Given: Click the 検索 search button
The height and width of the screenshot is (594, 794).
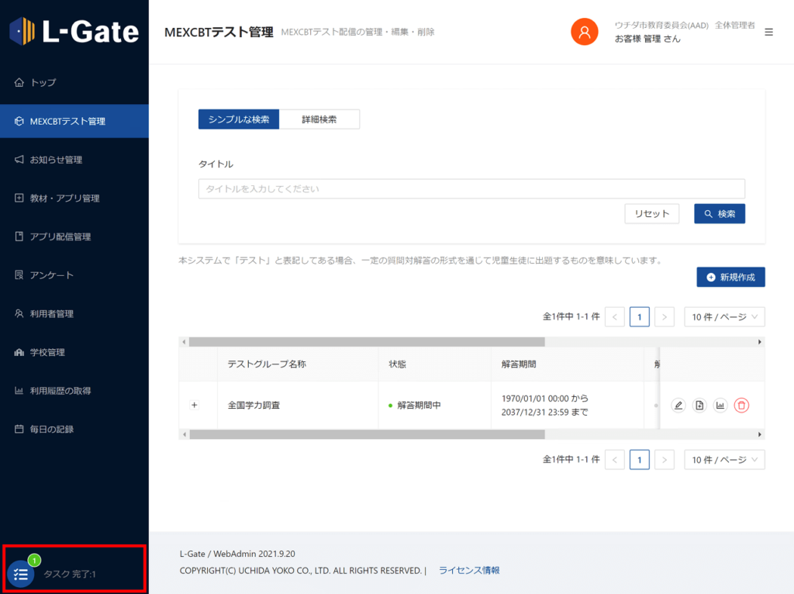Looking at the screenshot, I should pos(720,214).
